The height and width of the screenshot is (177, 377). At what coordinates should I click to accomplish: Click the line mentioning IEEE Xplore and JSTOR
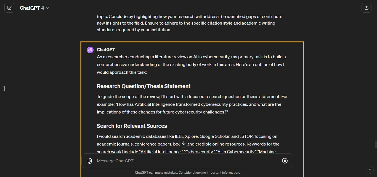tap(187, 136)
